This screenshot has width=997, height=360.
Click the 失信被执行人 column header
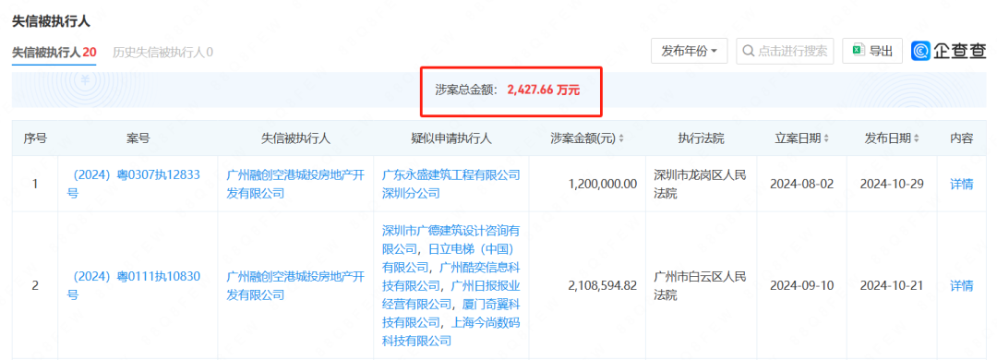coord(295,138)
